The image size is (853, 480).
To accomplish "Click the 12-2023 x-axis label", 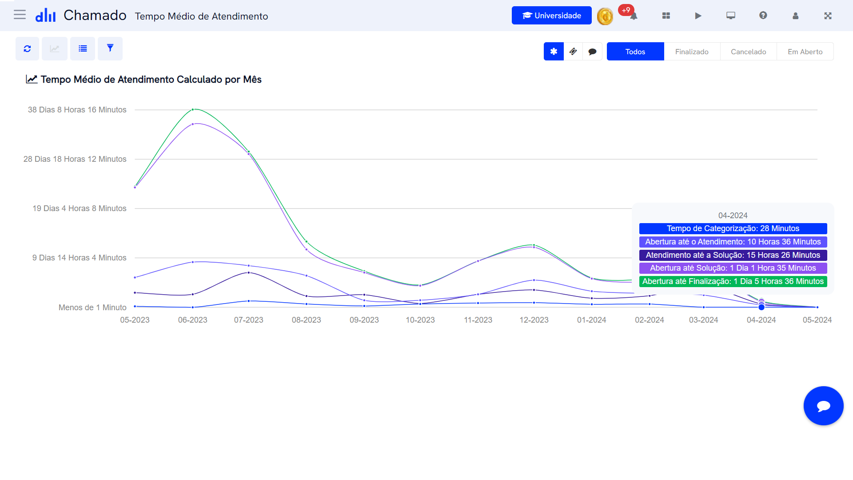I will 534,320.
